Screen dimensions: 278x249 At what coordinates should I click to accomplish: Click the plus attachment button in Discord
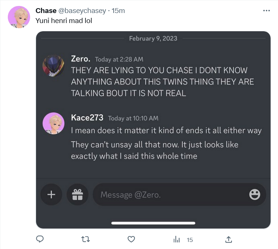point(51,194)
